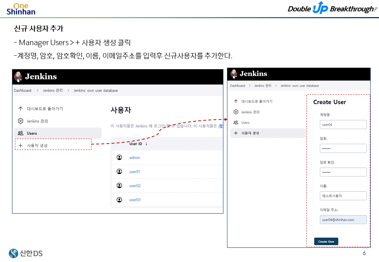Click the 사용자 page heading
The width and height of the screenshot is (379, 262).
coord(121,110)
